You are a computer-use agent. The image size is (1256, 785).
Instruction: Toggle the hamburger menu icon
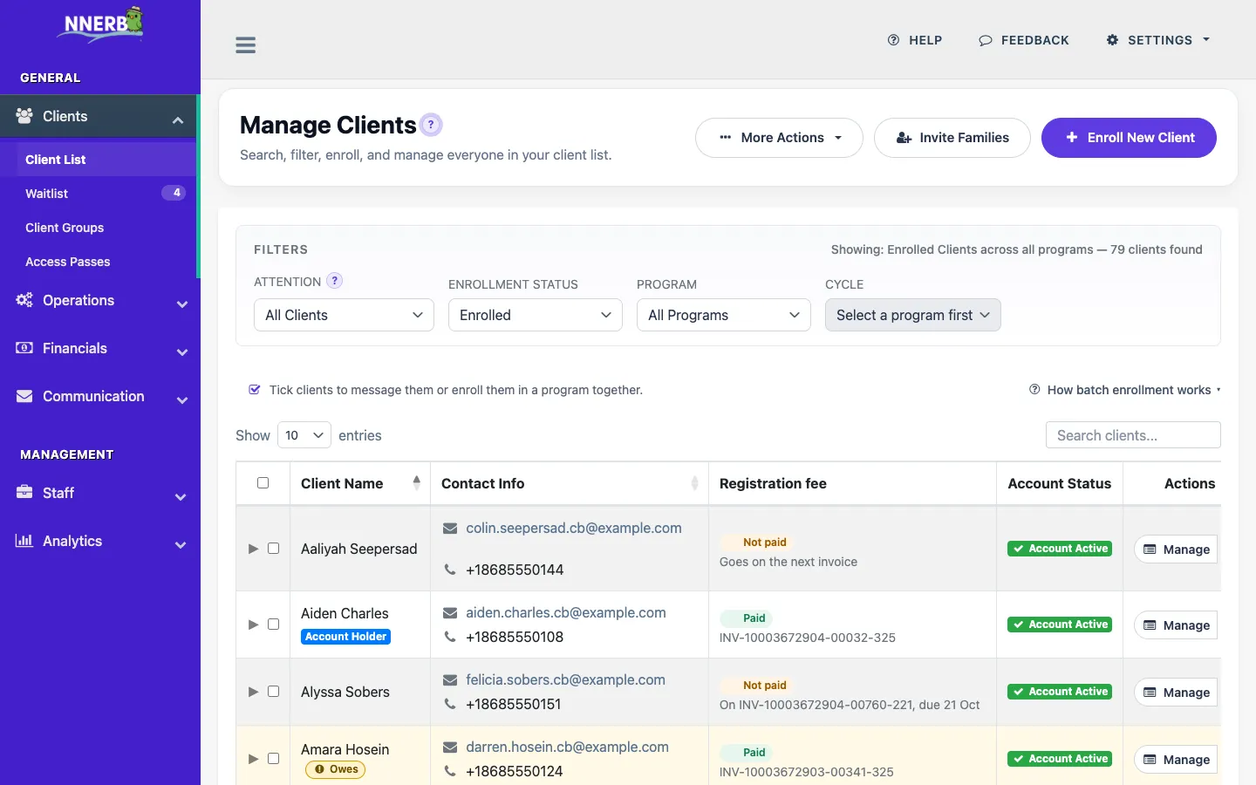[x=246, y=45]
